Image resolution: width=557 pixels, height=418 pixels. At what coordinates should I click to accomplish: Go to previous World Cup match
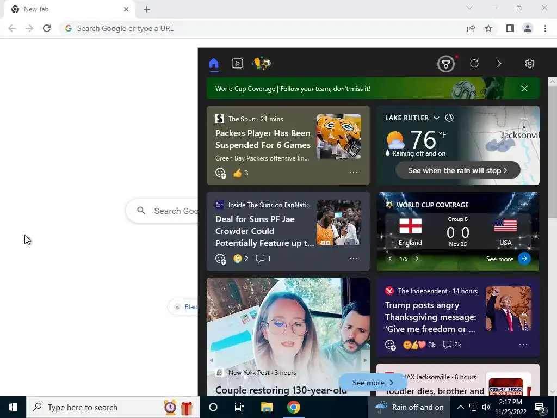pyautogui.click(x=390, y=259)
